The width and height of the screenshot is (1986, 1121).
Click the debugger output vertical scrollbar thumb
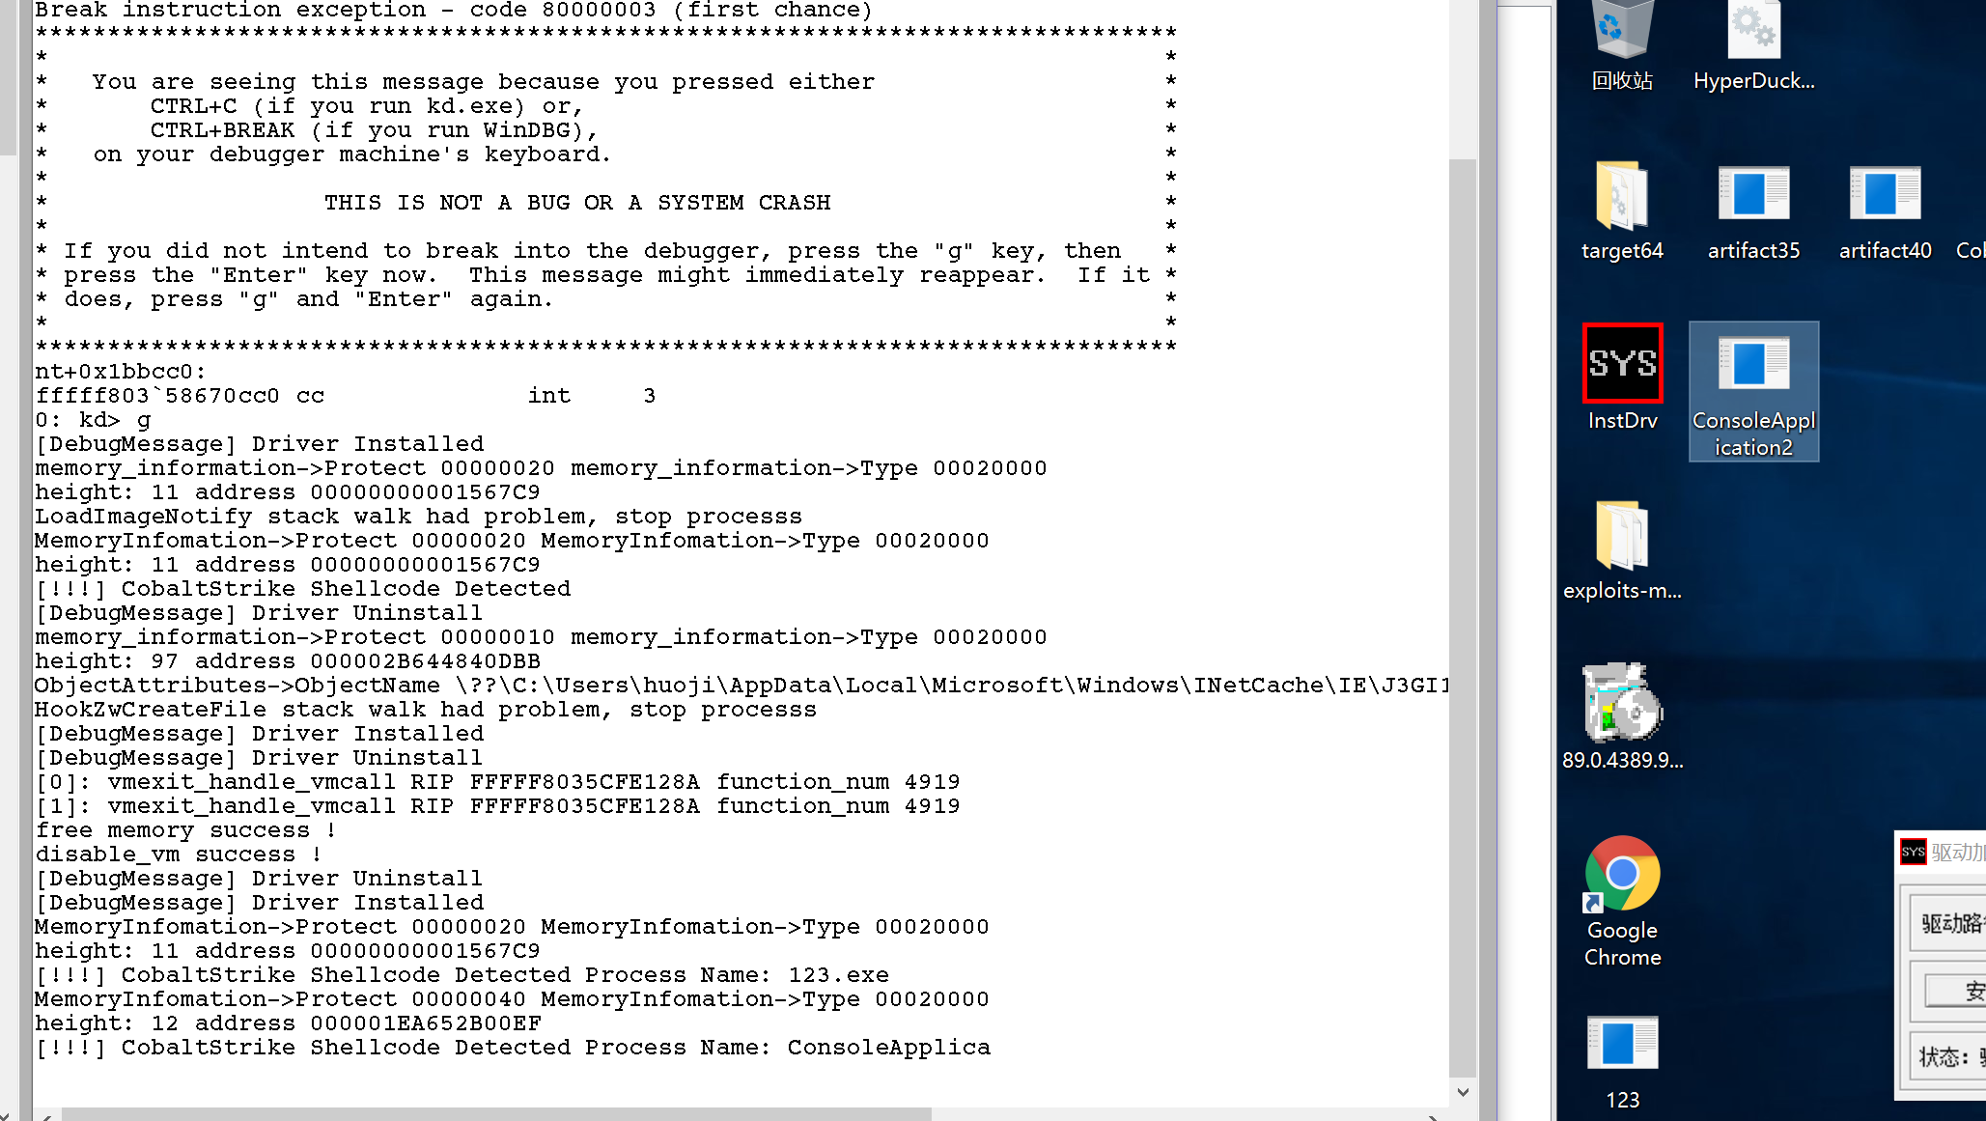(1463, 618)
